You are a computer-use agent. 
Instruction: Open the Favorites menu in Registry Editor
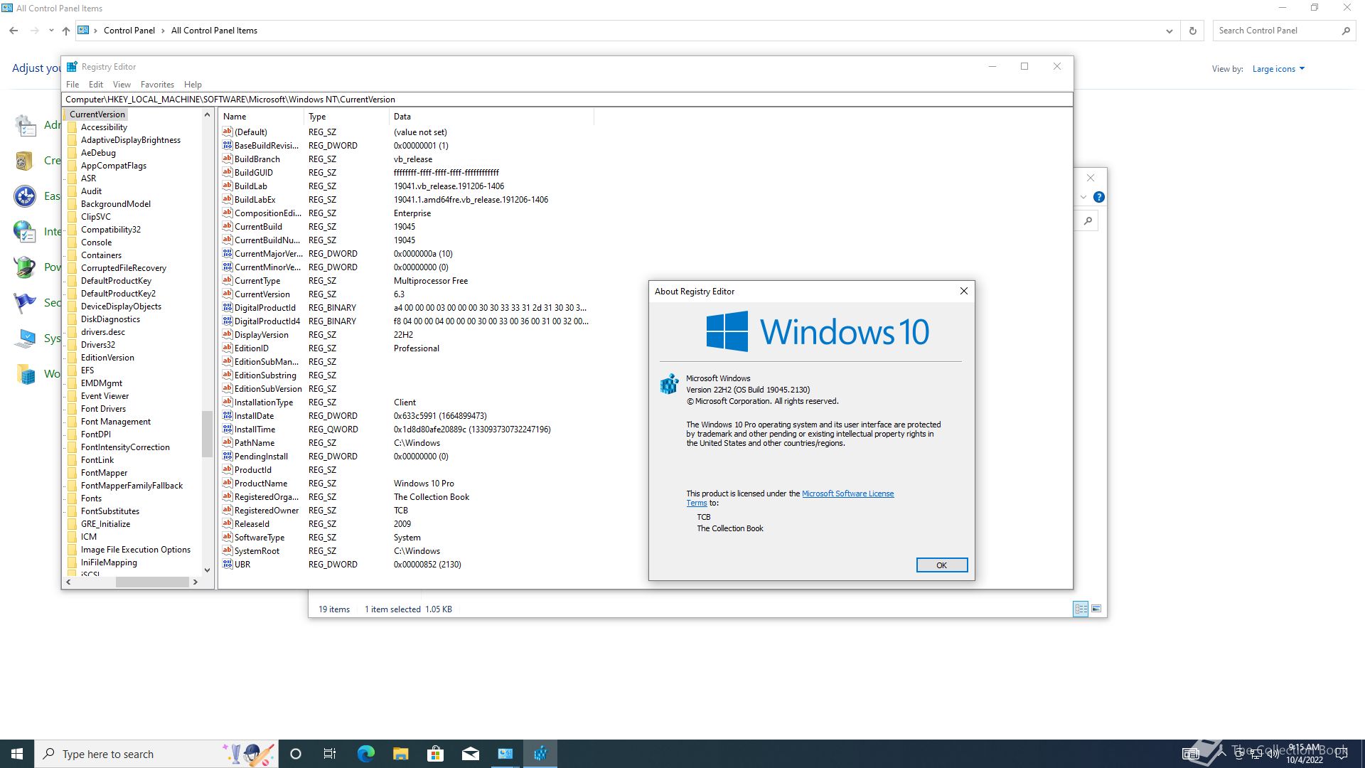pyautogui.click(x=157, y=84)
